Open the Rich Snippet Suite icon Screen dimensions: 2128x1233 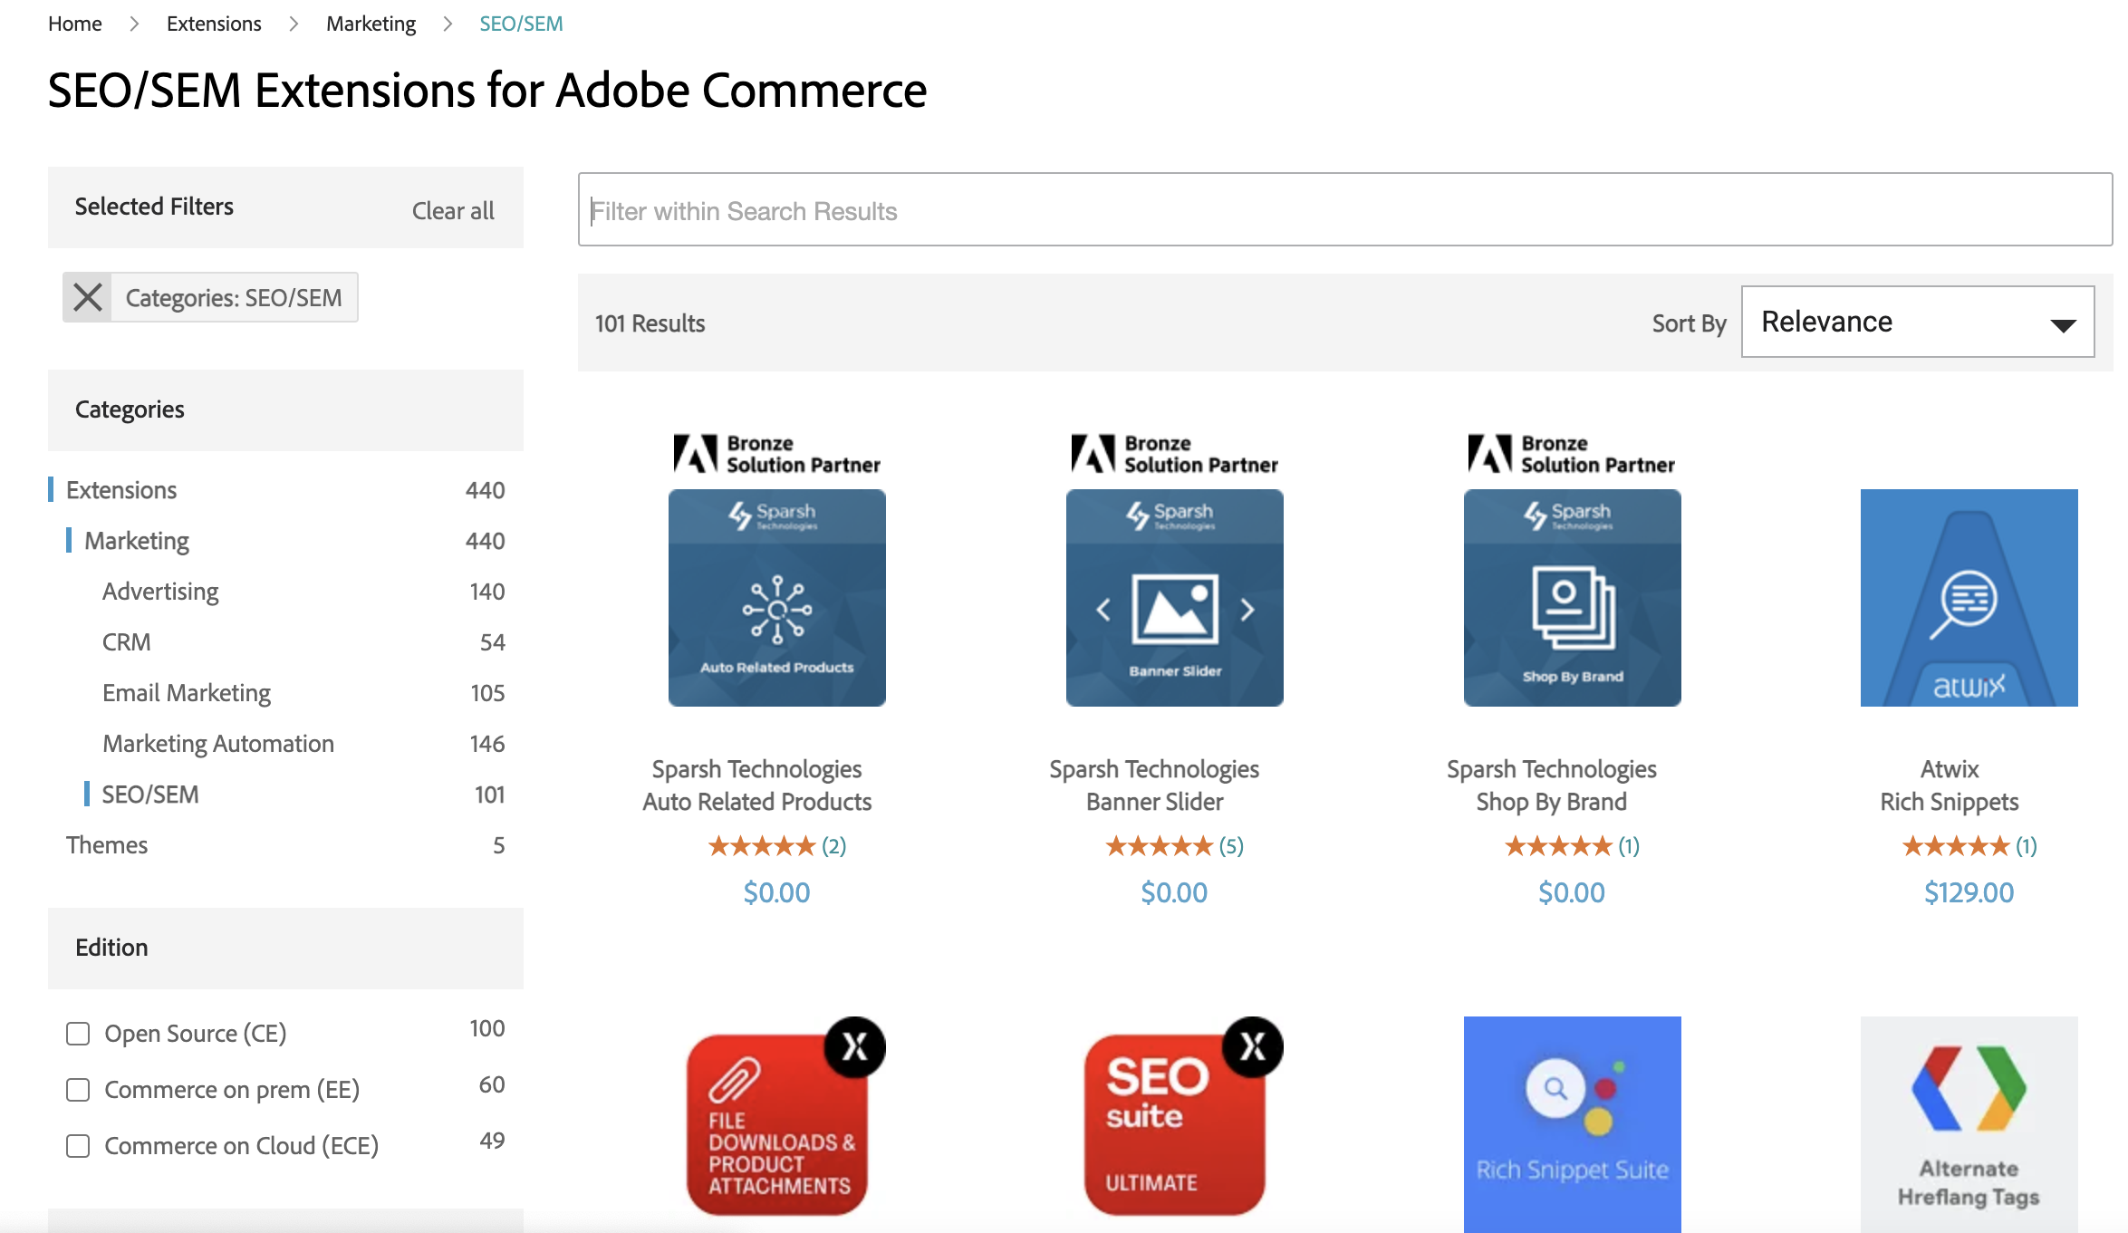point(1572,1124)
